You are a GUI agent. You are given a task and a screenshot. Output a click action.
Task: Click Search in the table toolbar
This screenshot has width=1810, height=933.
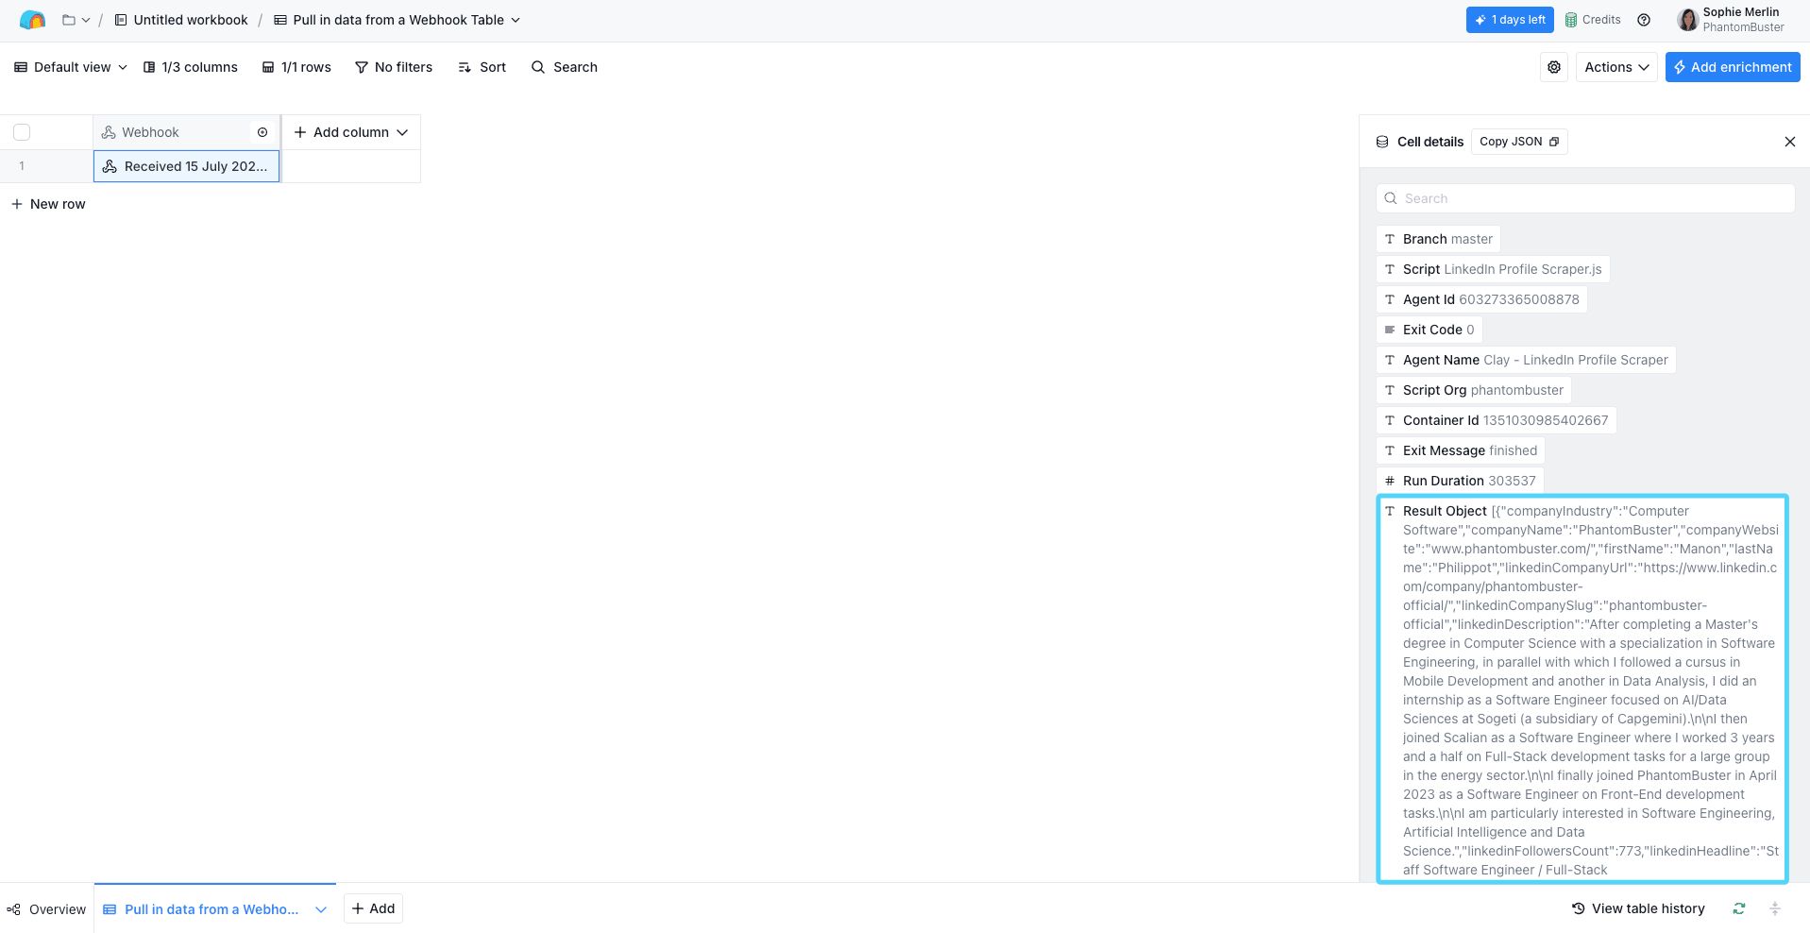[x=565, y=67]
